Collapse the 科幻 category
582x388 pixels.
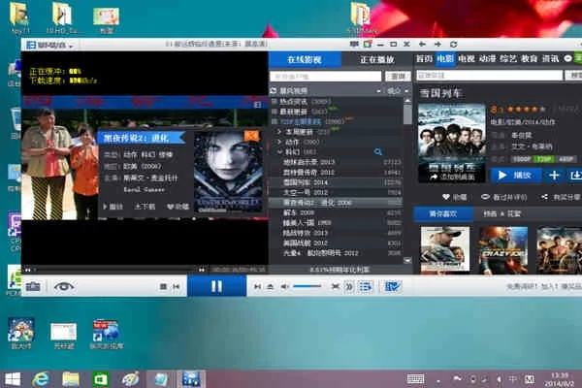(x=279, y=152)
